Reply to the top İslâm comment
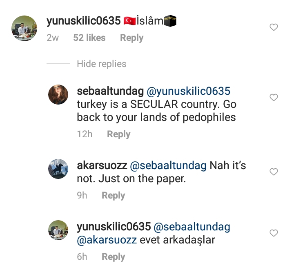Image resolution: width=294 pixels, height=270 pixels. tap(131, 38)
